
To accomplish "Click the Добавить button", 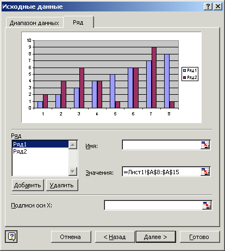I will tap(28, 185).
